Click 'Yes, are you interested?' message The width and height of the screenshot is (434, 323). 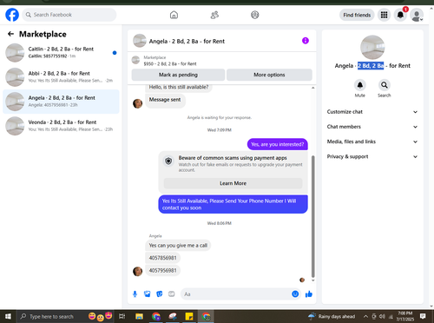pos(278,144)
